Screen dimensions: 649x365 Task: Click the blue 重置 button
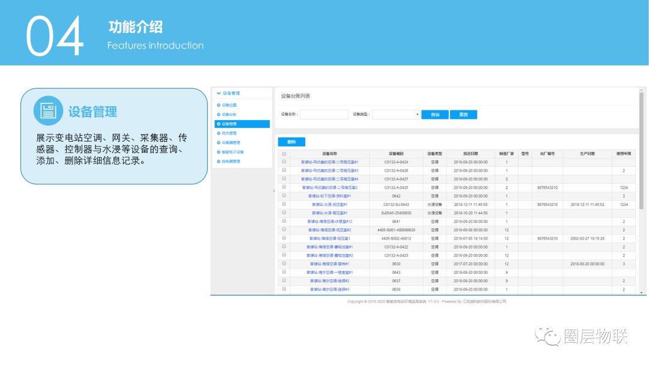click(x=463, y=115)
